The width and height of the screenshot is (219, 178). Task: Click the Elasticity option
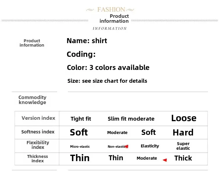click(x=150, y=146)
